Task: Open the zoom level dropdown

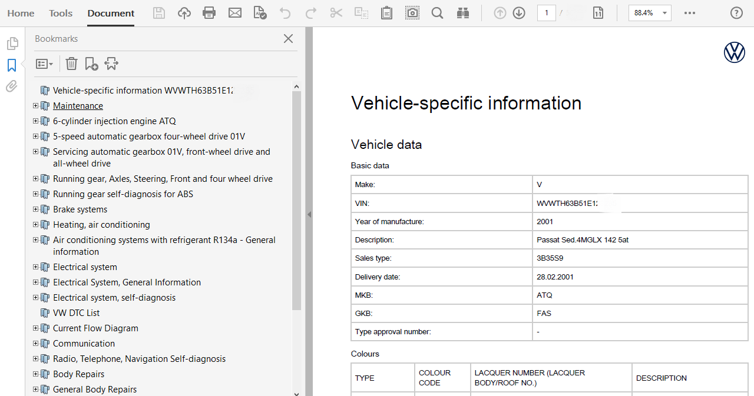Action: 664,13
